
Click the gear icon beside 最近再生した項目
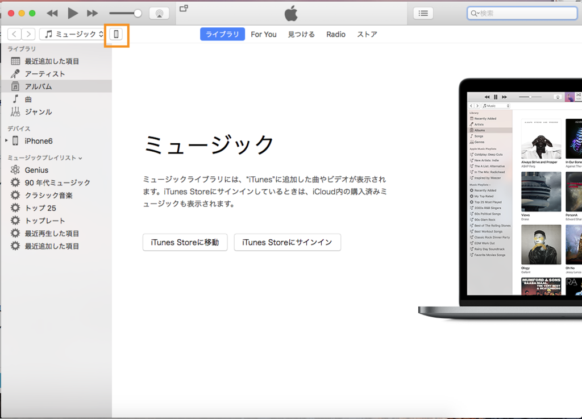(15, 234)
